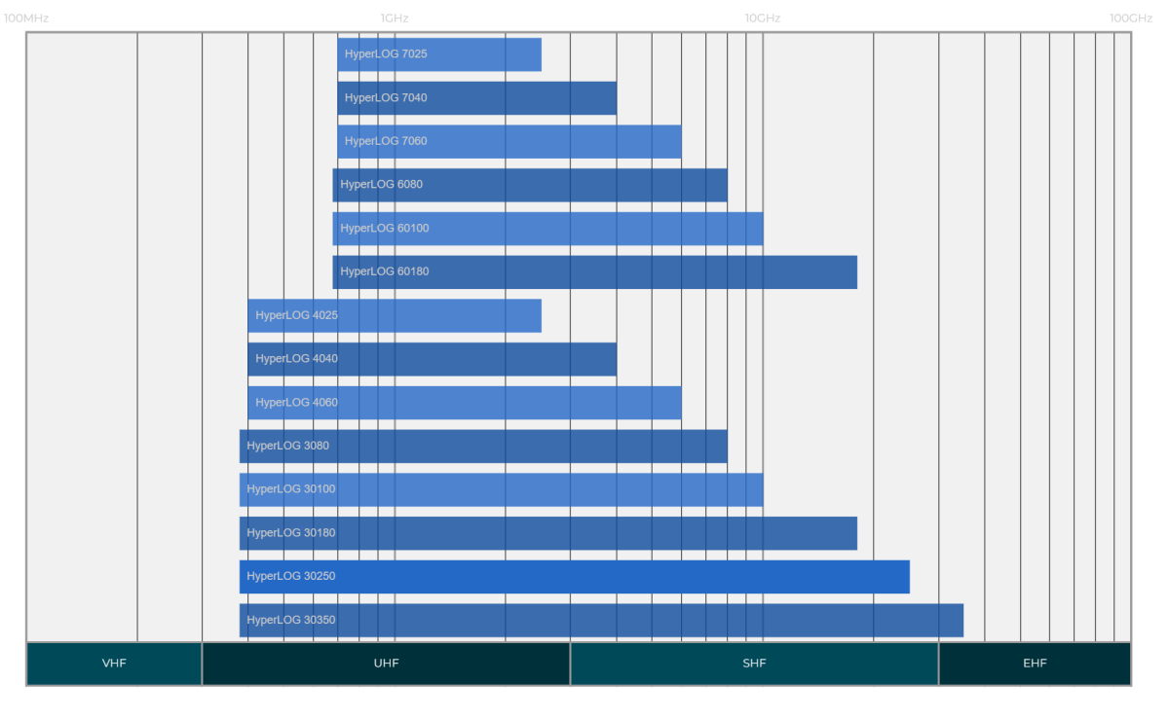
Task: Click the HyperLOG 4025 bar
Action: click(395, 315)
